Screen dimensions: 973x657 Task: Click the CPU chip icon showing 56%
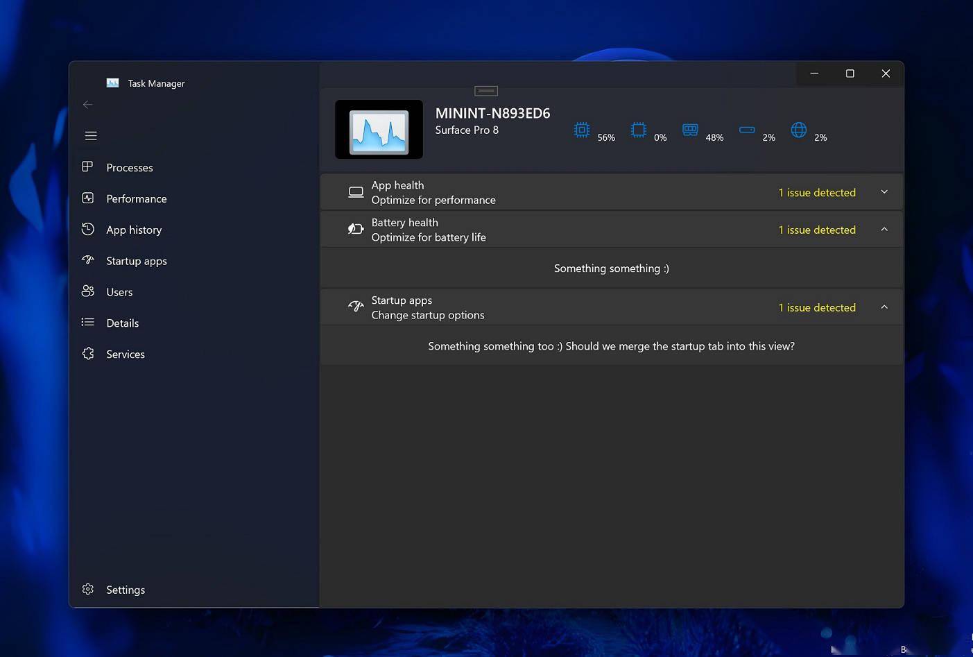tap(582, 130)
